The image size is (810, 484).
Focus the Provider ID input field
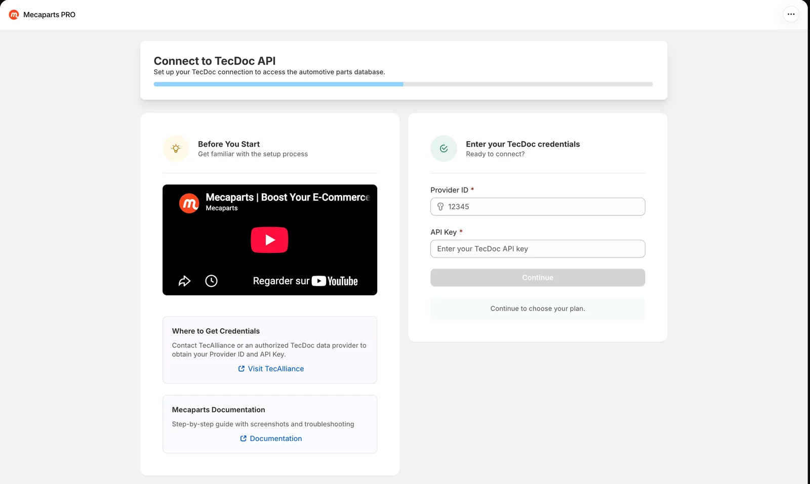coord(538,206)
